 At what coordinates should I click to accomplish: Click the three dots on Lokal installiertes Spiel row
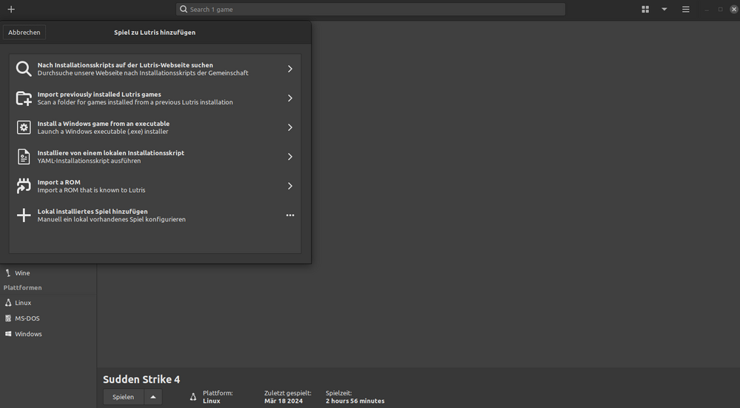(290, 215)
